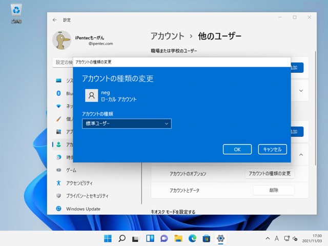
Task: Open Personalization paintbrush sidebar icon
Action: pos(58,119)
